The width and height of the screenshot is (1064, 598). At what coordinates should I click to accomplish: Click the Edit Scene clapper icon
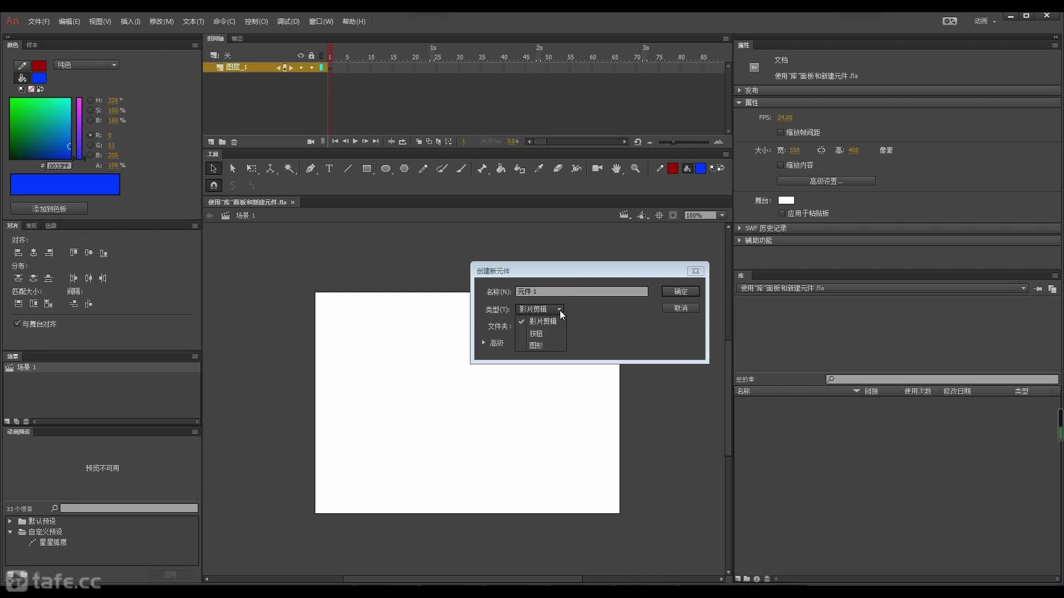(x=625, y=215)
